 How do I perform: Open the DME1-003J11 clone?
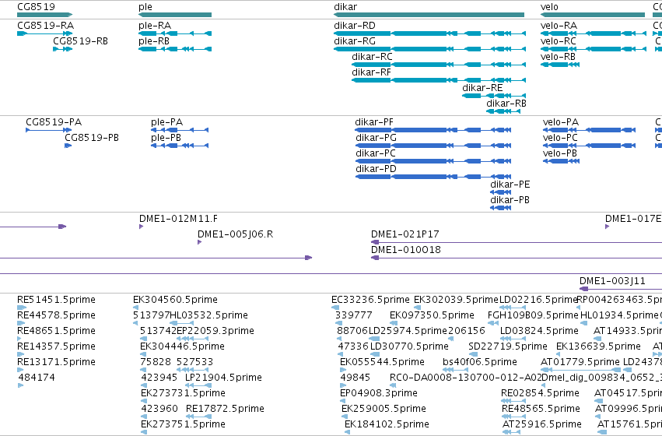coord(621,290)
